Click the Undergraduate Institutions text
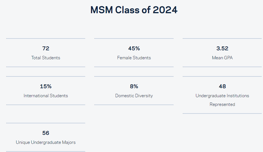 pyautogui.click(x=222, y=96)
